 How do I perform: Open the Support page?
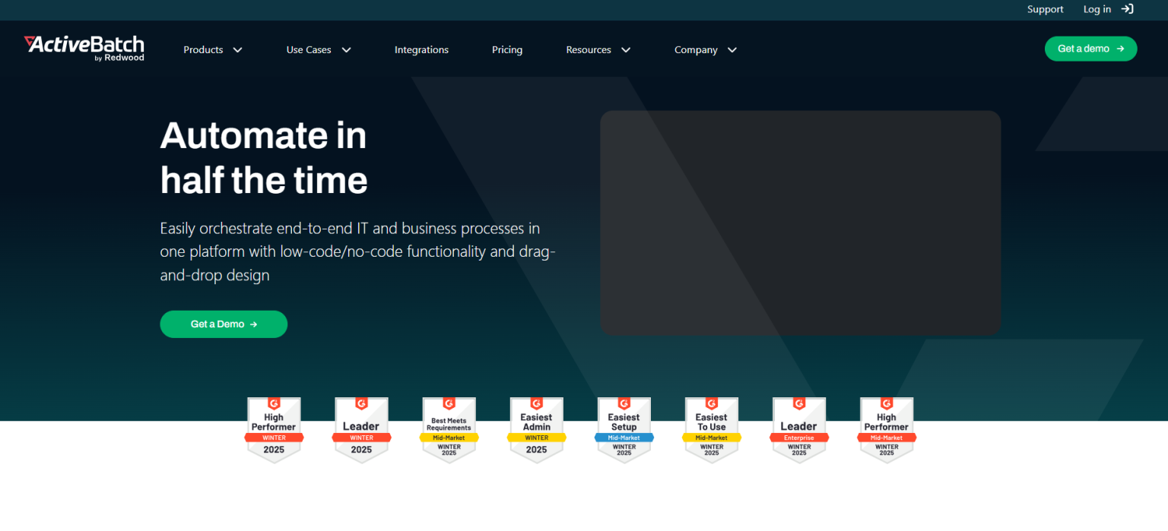(x=1045, y=9)
